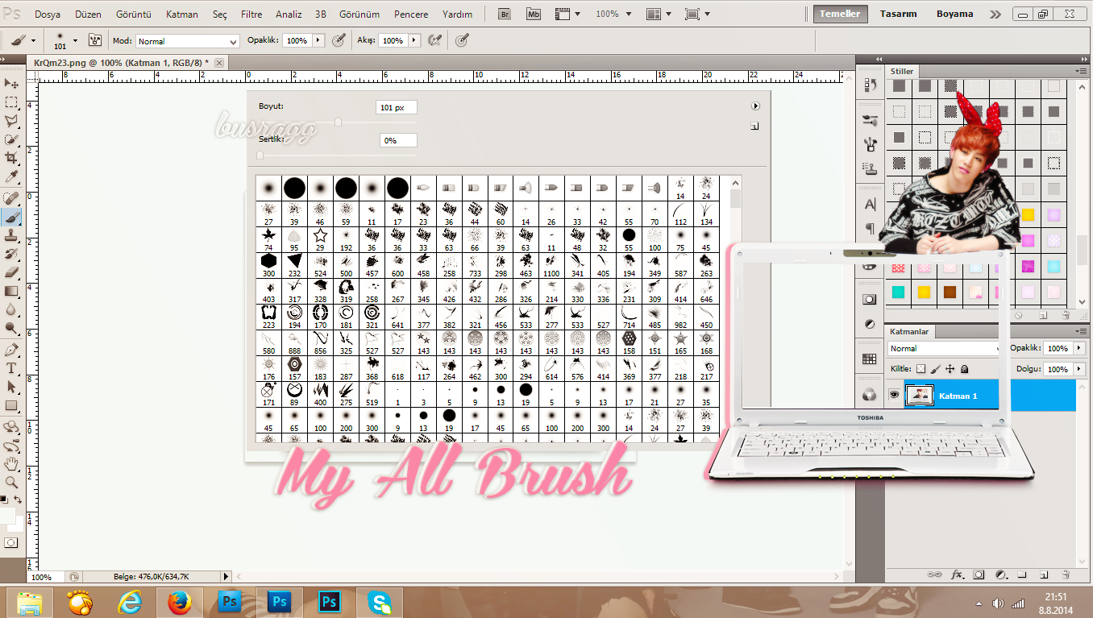Select the Crop tool
The height and width of the screenshot is (618, 1093).
pyautogui.click(x=11, y=158)
